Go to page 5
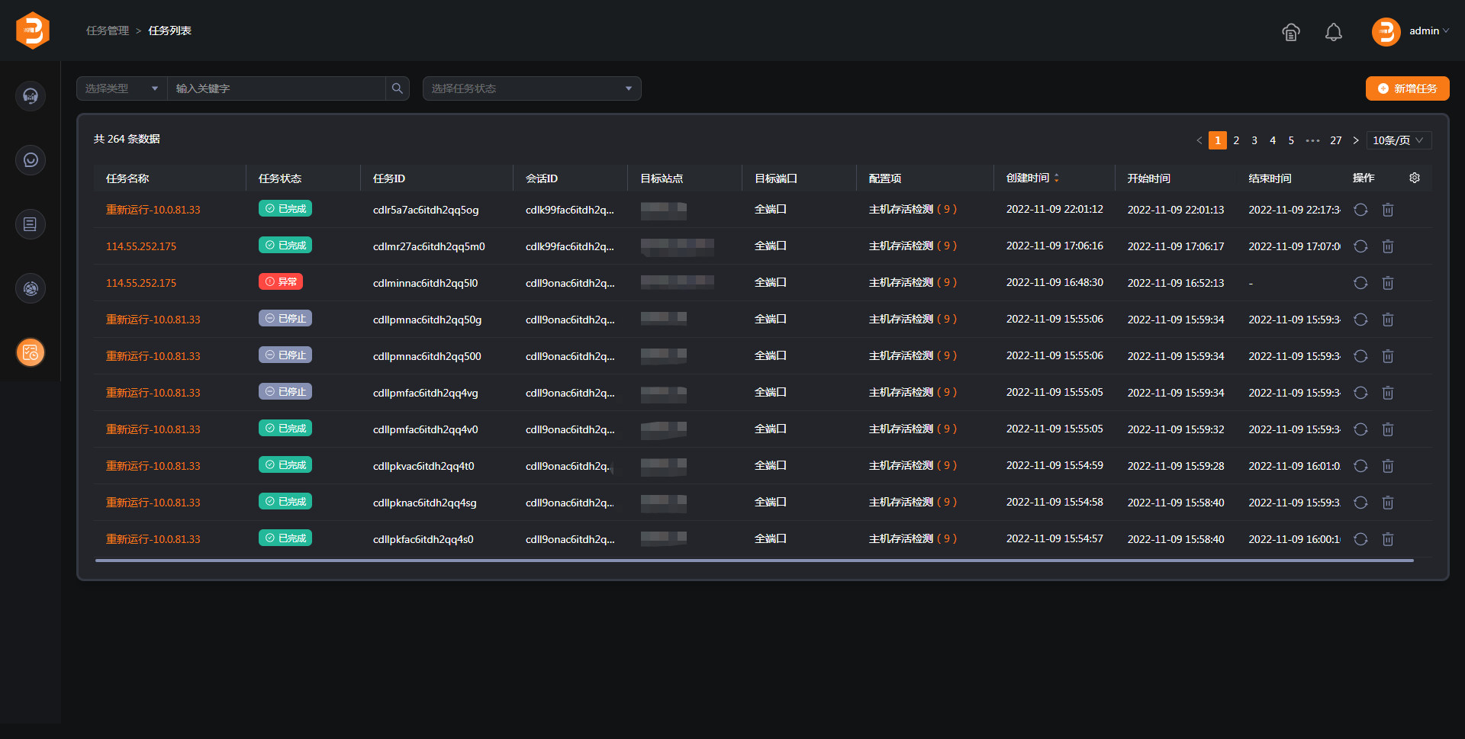This screenshot has height=739, width=1465. click(1291, 140)
